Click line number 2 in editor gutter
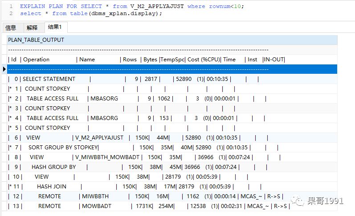Screen dimensions: 355x216 click(11, 13)
